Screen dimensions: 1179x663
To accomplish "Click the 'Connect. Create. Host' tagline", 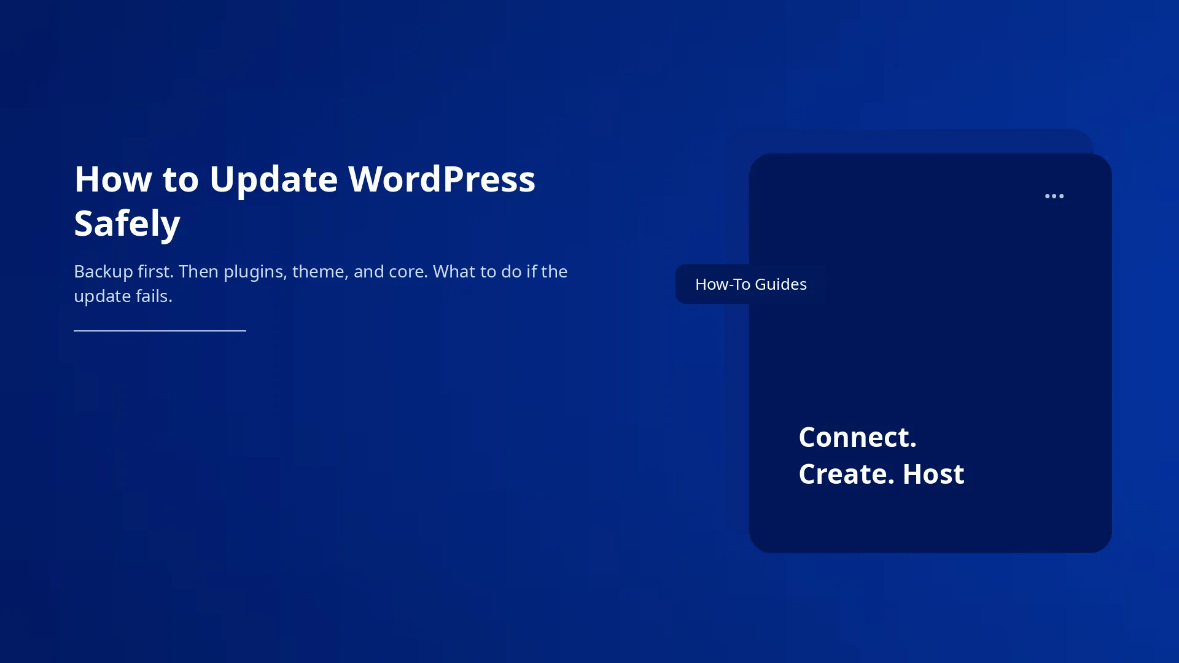I will coord(881,455).
